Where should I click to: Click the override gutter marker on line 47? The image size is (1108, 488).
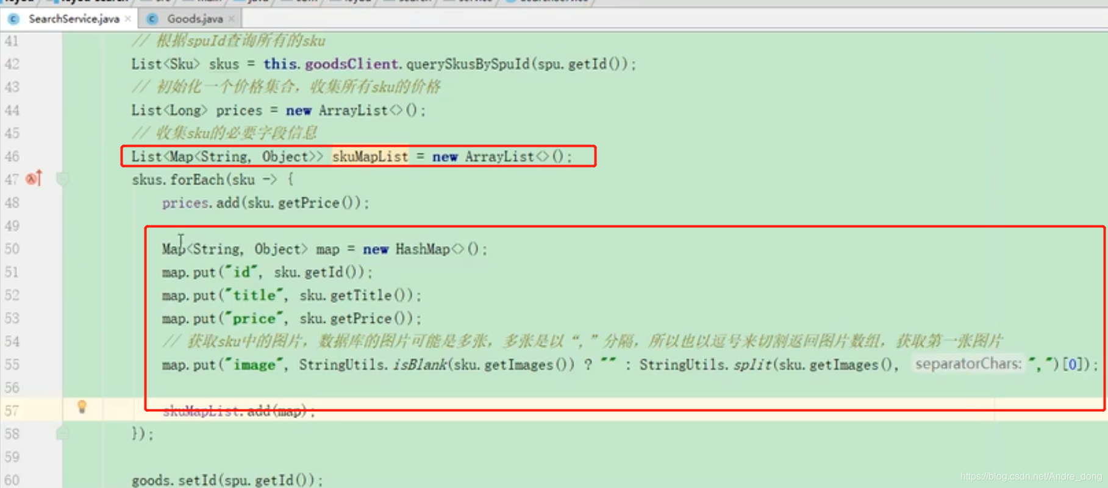(x=34, y=179)
